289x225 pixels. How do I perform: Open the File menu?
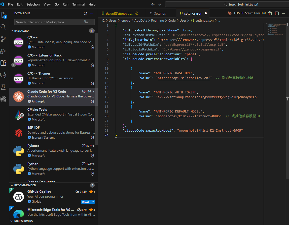point(11,4)
